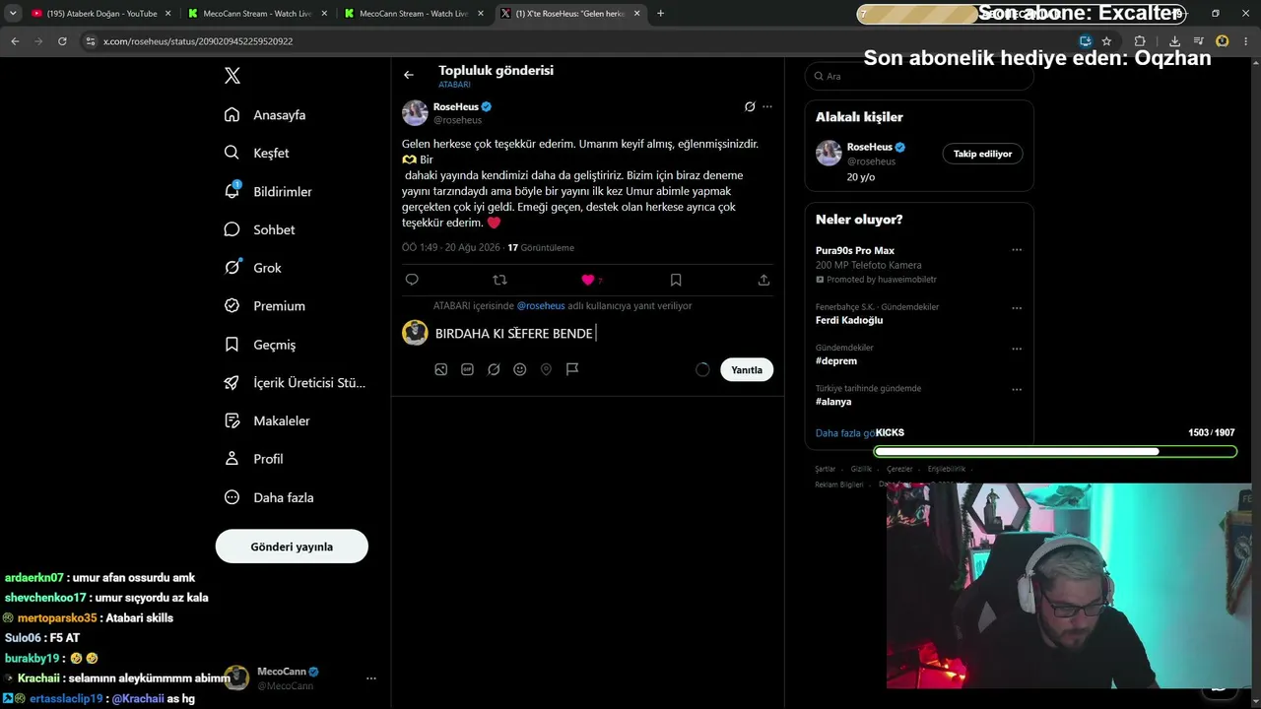Click the Ara search field
This screenshot has width=1261, height=709.
pyautogui.click(x=919, y=76)
